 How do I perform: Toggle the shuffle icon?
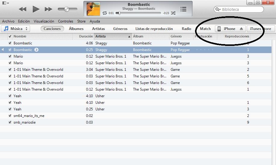[x=173, y=13]
